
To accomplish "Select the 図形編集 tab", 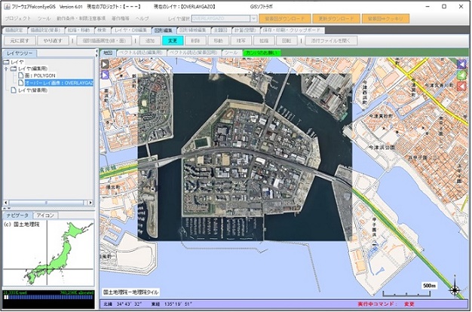I will (164, 30).
